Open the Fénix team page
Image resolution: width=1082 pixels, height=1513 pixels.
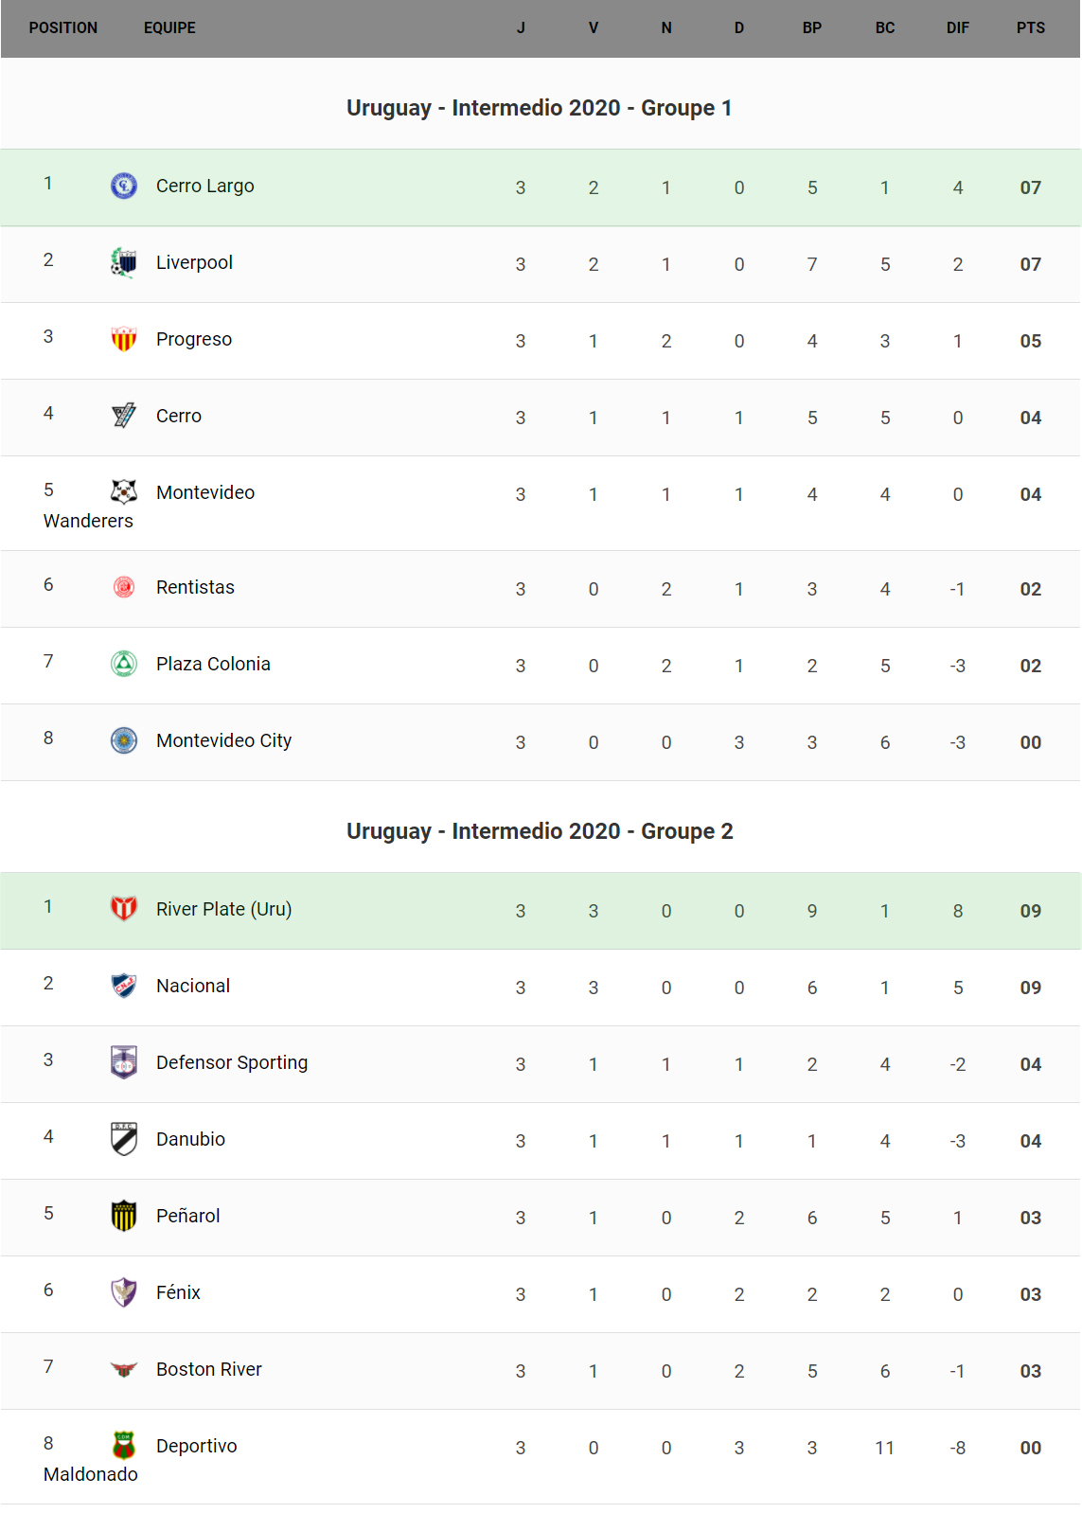tap(178, 1292)
